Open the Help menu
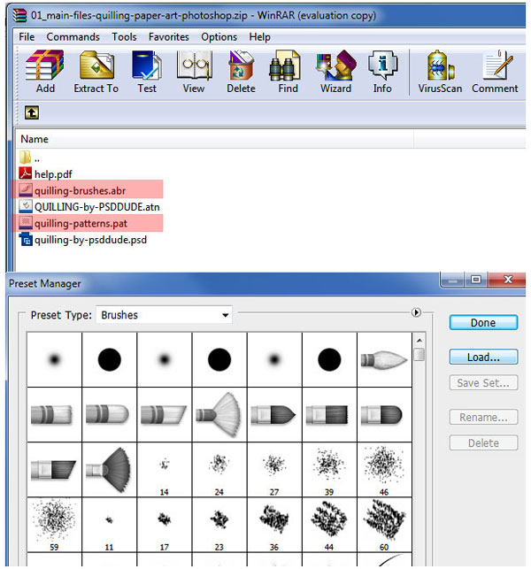 click(x=259, y=36)
